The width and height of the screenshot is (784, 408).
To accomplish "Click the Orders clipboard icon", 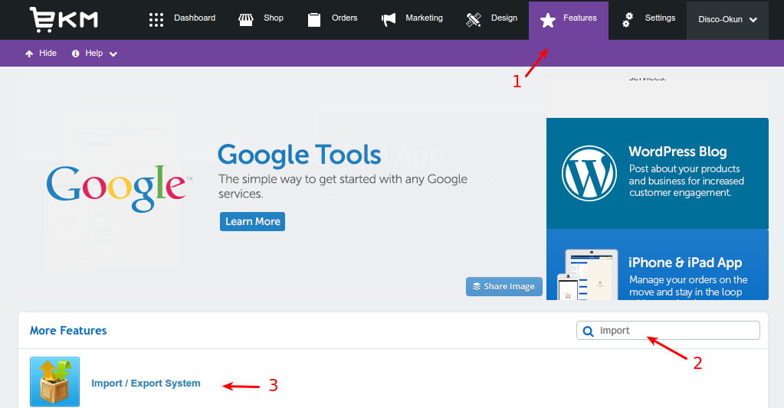I will click(314, 20).
